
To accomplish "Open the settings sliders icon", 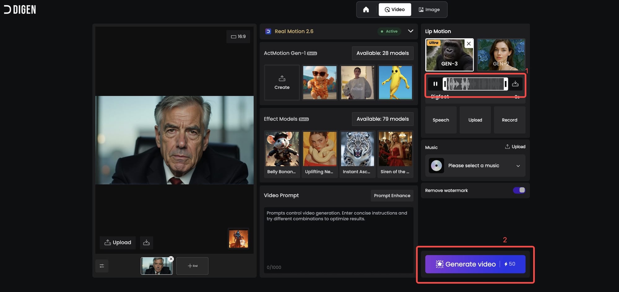I will [102, 266].
